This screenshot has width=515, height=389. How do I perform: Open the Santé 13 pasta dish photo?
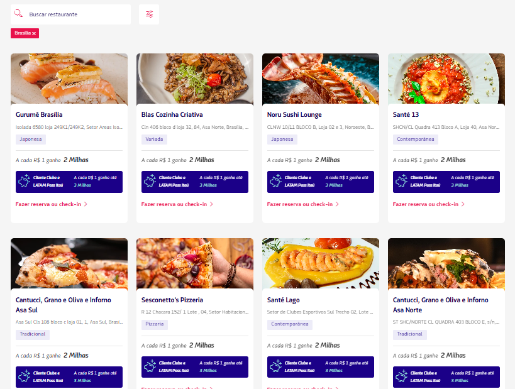(446, 79)
